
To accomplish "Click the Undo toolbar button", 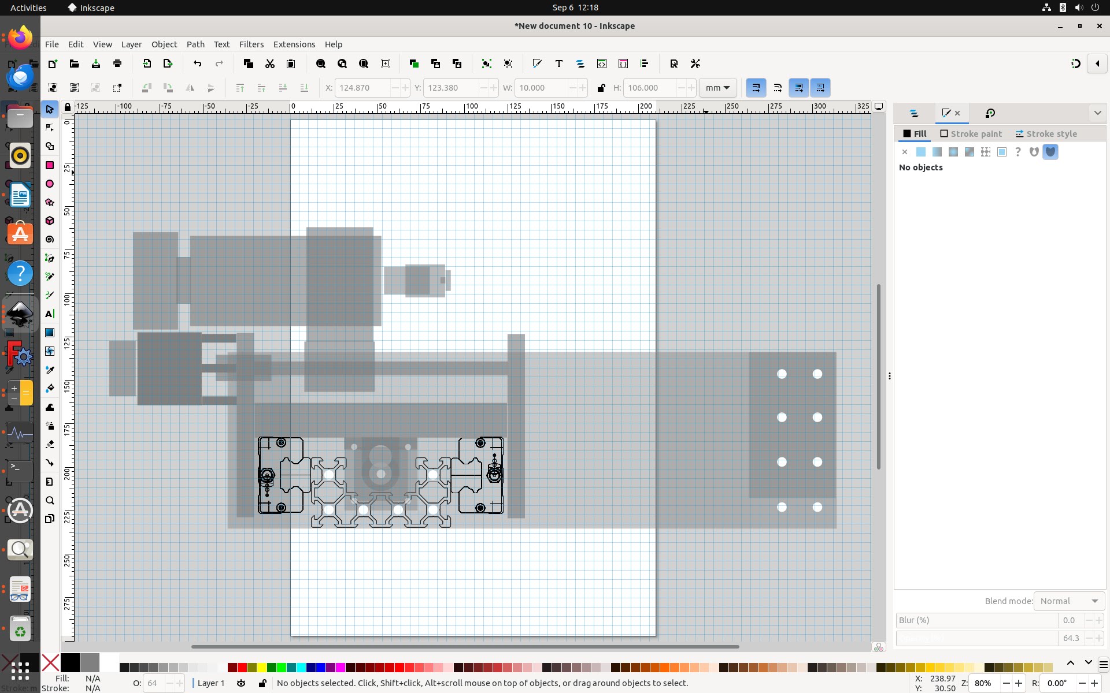I will point(198,64).
